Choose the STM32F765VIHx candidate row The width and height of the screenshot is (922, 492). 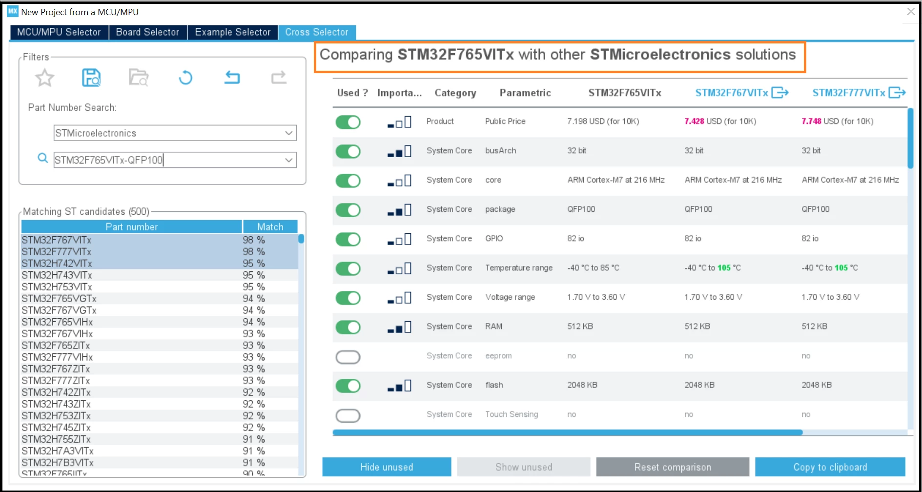coord(160,322)
